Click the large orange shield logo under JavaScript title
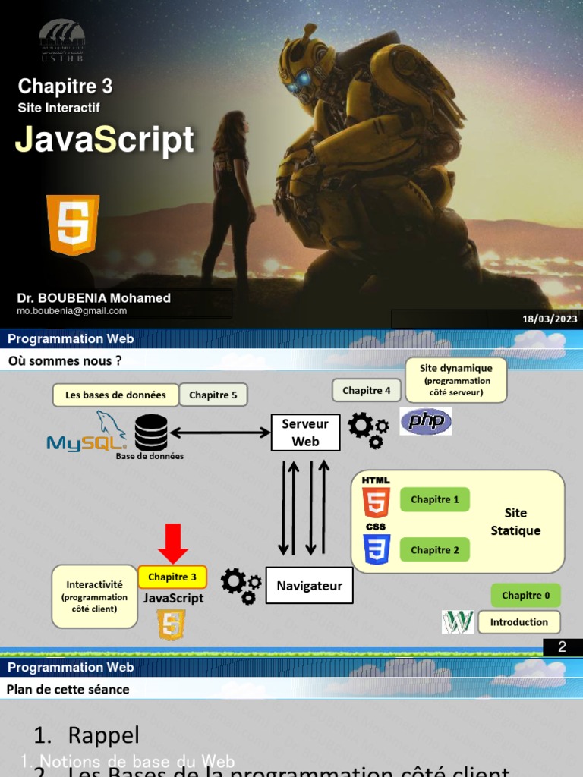 pyautogui.click(x=73, y=225)
